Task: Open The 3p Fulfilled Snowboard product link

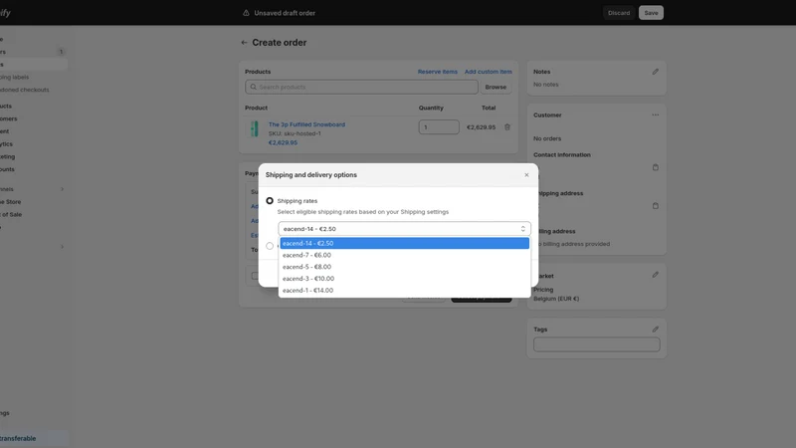Action: coord(306,124)
